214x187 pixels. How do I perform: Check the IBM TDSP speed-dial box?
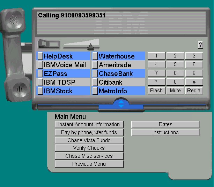tap(40, 82)
